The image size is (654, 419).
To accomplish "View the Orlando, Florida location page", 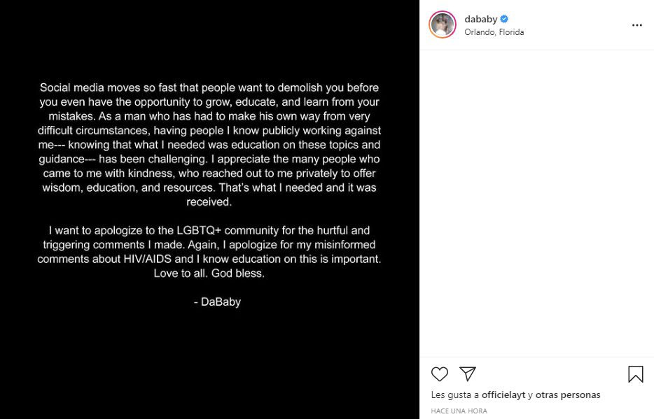I will pos(494,31).
